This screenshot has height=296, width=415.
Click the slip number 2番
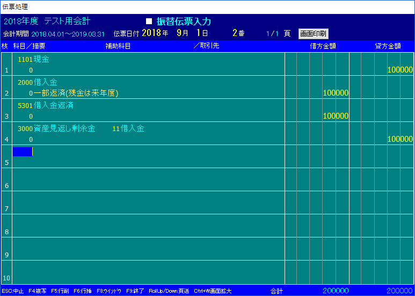tap(238, 33)
